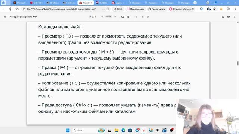Open a new tab with plus button
The height and width of the screenshot is (134, 239).
point(195,3)
